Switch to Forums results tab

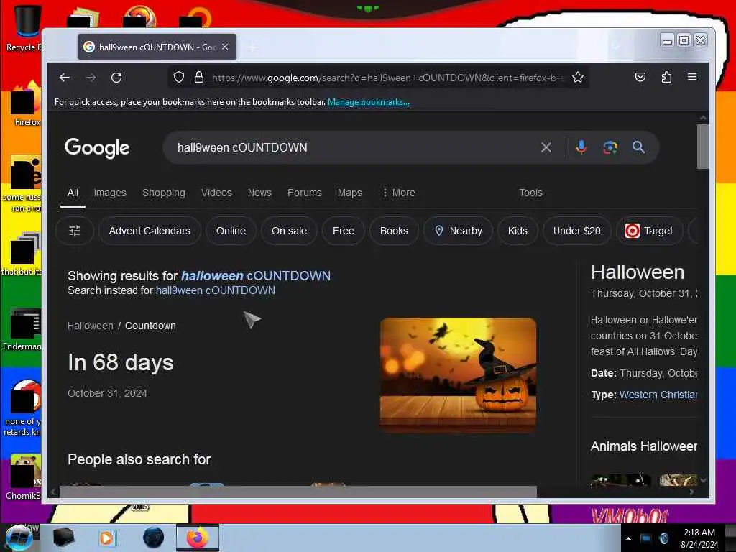[x=305, y=193]
